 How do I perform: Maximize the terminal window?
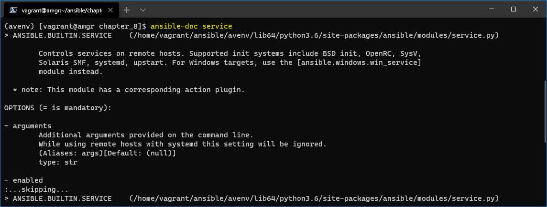tap(513, 10)
